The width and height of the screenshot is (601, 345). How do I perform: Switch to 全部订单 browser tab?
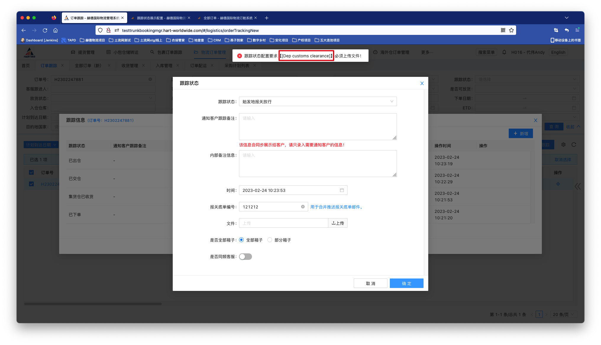pos(227,18)
